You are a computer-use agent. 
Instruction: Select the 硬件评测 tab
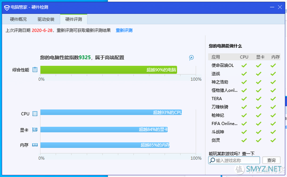(x=73, y=19)
